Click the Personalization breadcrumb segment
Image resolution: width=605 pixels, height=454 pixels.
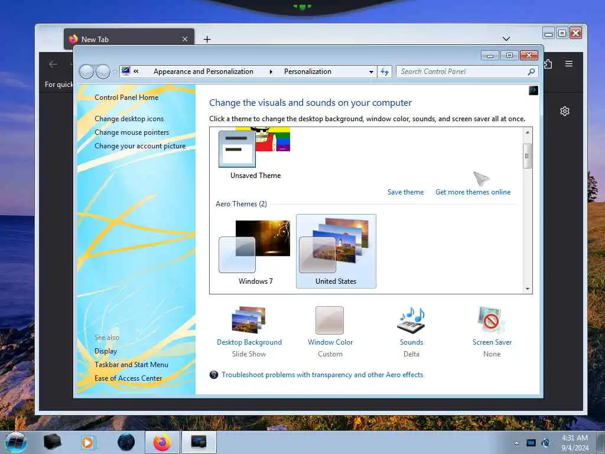click(x=307, y=72)
